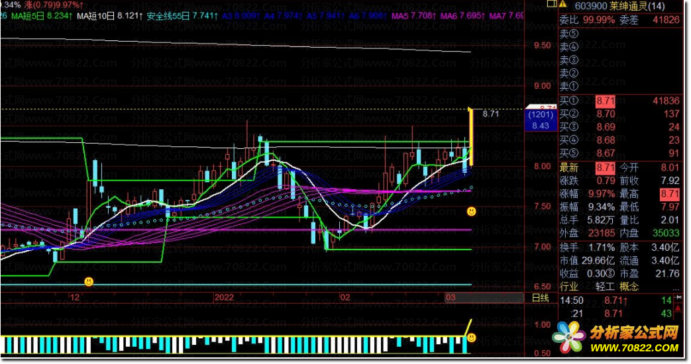This screenshot has height=364, width=691.
Task: Click the 安全线55日 7.741 indicator label
Action: [182, 16]
